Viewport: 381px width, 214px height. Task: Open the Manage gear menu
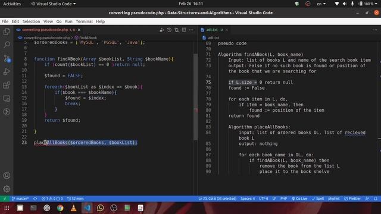point(7,189)
